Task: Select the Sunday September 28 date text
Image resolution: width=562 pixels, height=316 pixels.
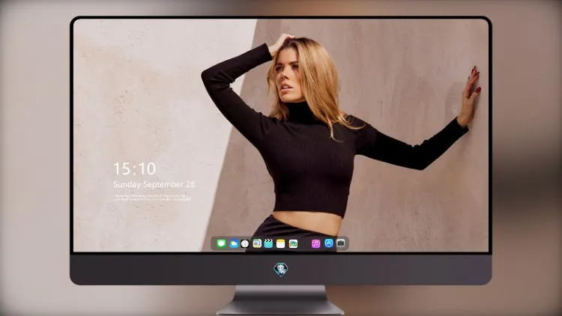Action: point(154,184)
